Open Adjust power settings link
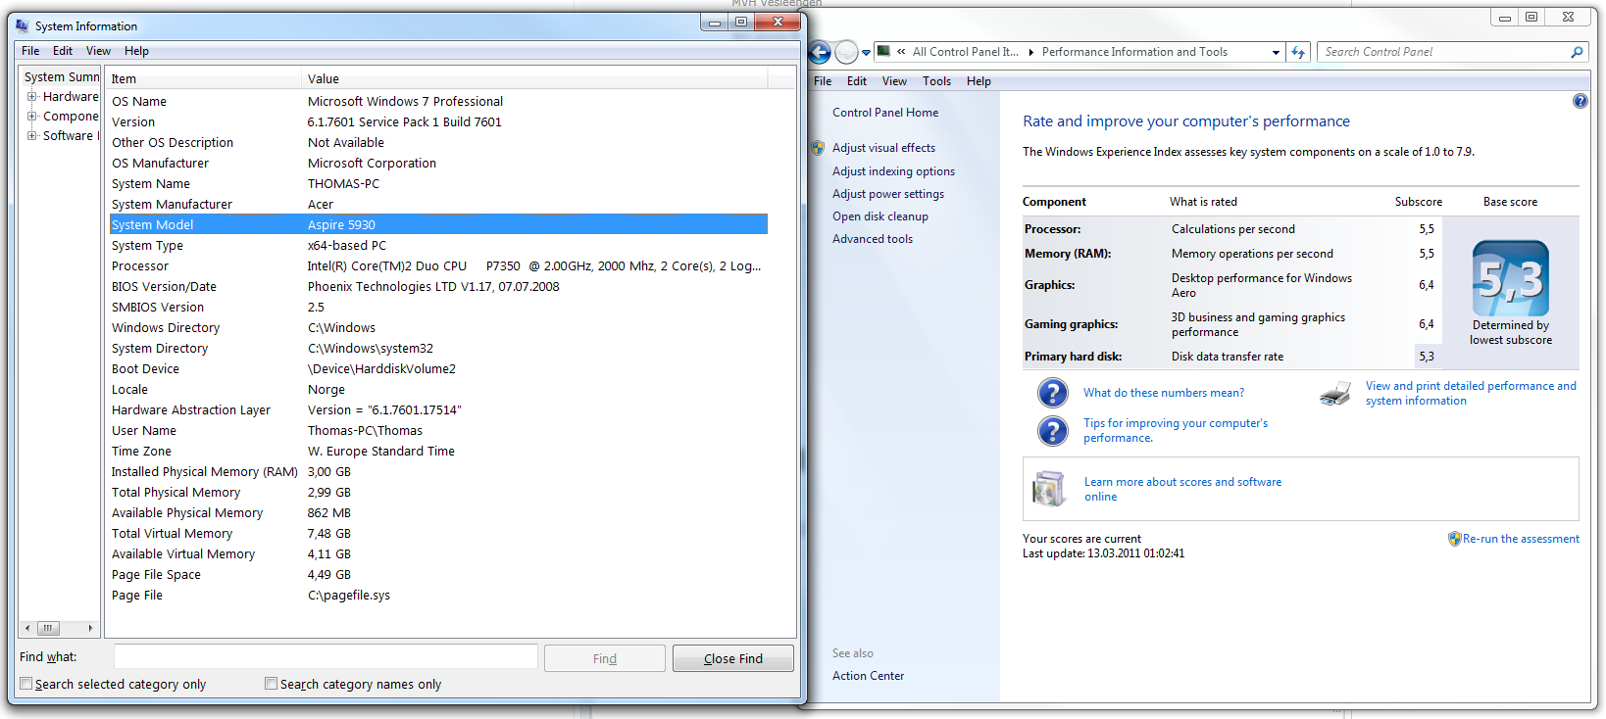This screenshot has width=1606, height=719. point(888,194)
